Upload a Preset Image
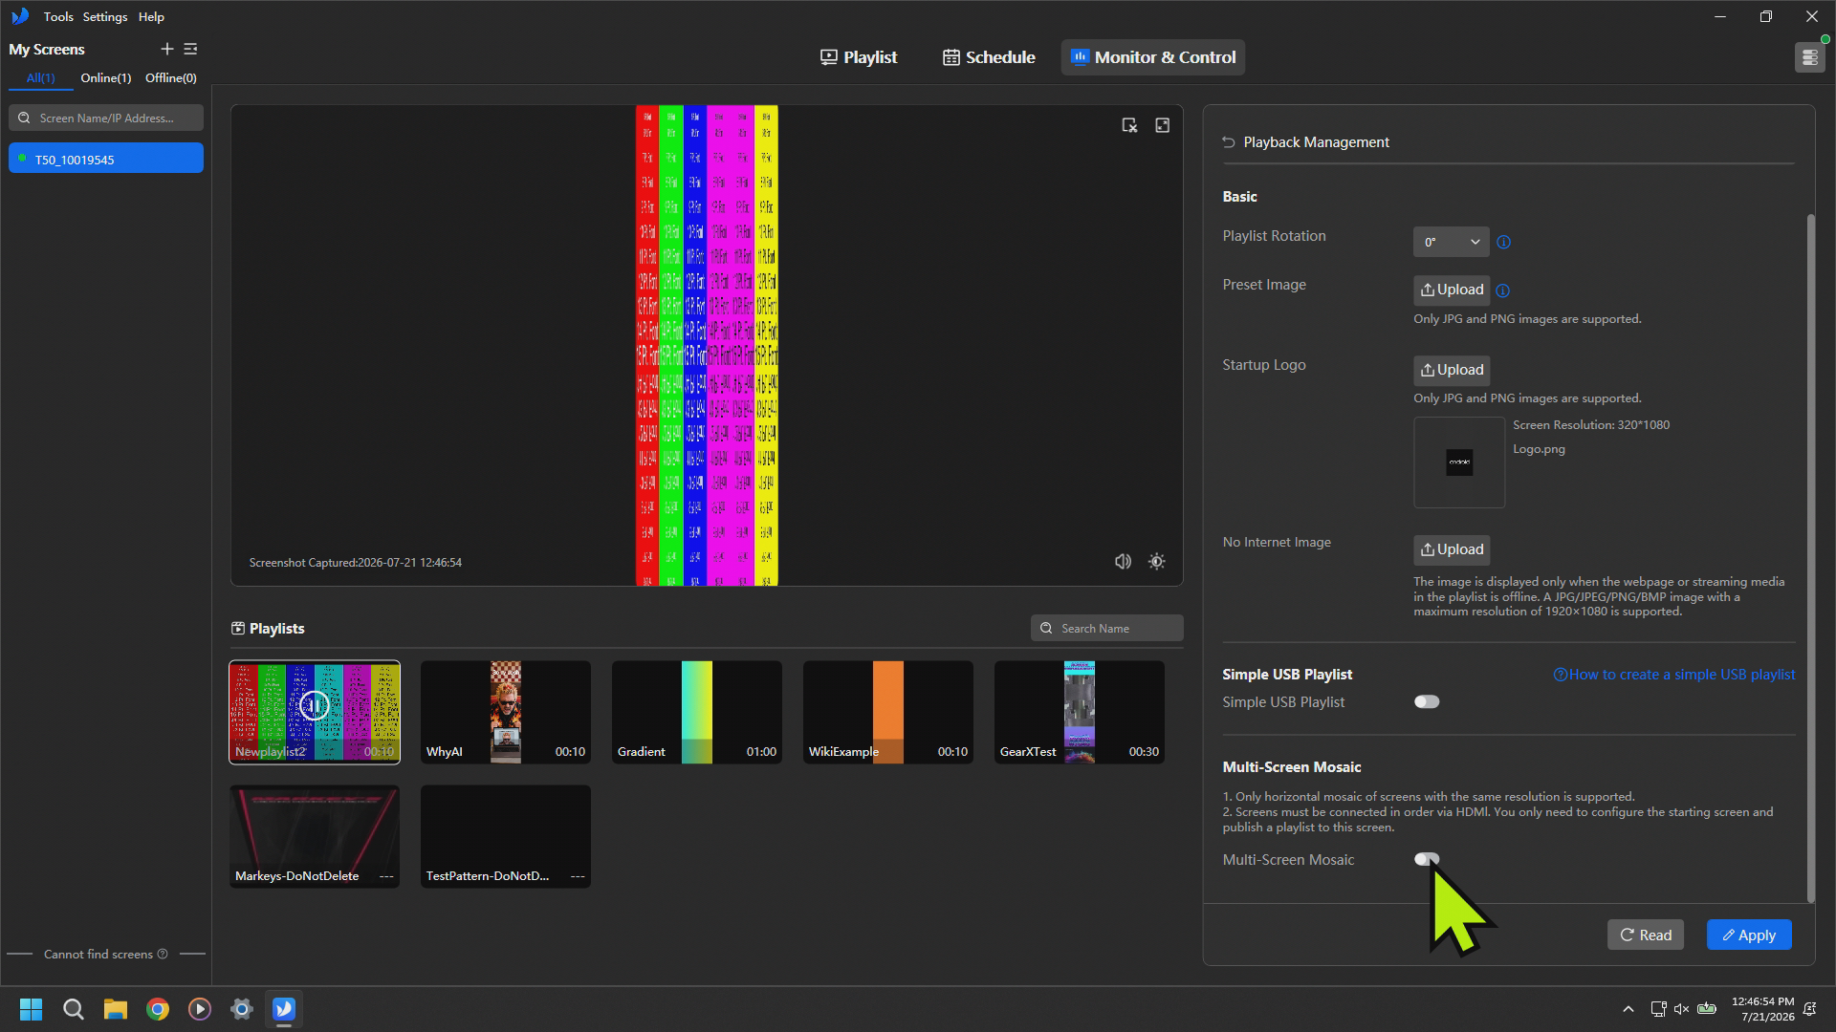This screenshot has height=1032, width=1836. [x=1452, y=290]
